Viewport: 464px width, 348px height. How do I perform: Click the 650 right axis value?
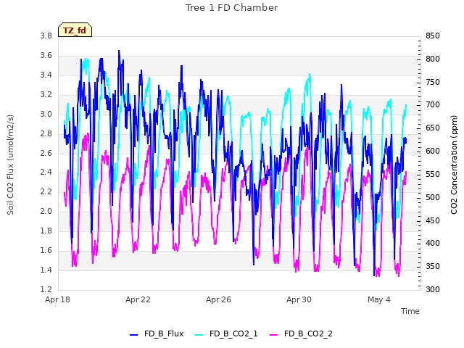[433, 128]
